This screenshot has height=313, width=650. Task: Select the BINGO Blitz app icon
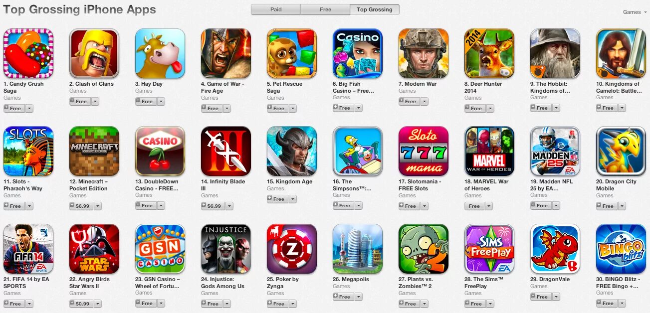point(621,249)
